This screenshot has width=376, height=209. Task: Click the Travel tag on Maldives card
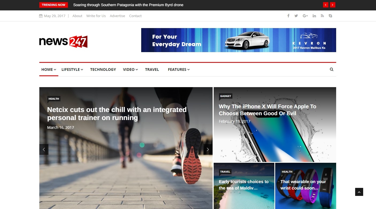coord(225,172)
